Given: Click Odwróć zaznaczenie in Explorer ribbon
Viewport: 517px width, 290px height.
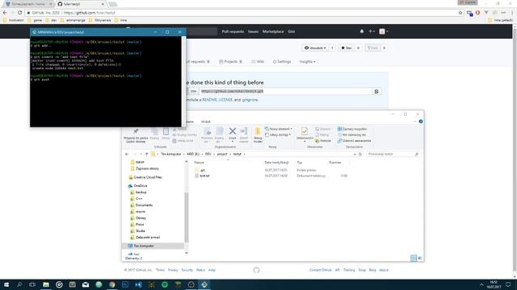Looking at the screenshot, I should (x=355, y=141).
